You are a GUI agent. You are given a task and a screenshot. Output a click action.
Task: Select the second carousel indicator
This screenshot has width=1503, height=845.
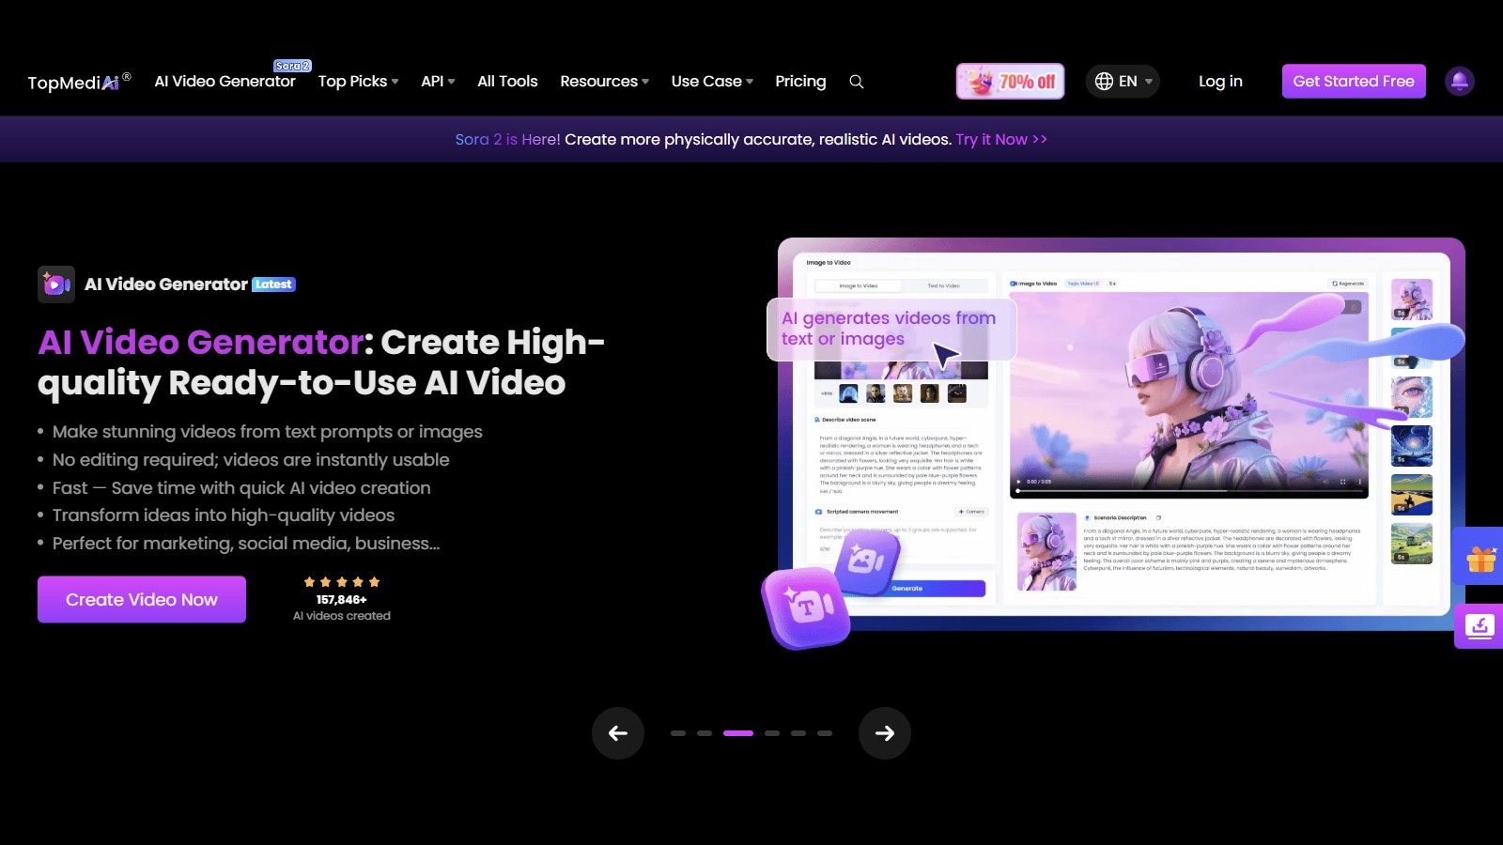coord(705,733)
